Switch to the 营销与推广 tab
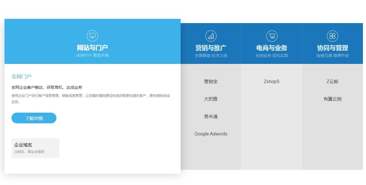Viewport: 366px width, 185px height. click(211, 48)
